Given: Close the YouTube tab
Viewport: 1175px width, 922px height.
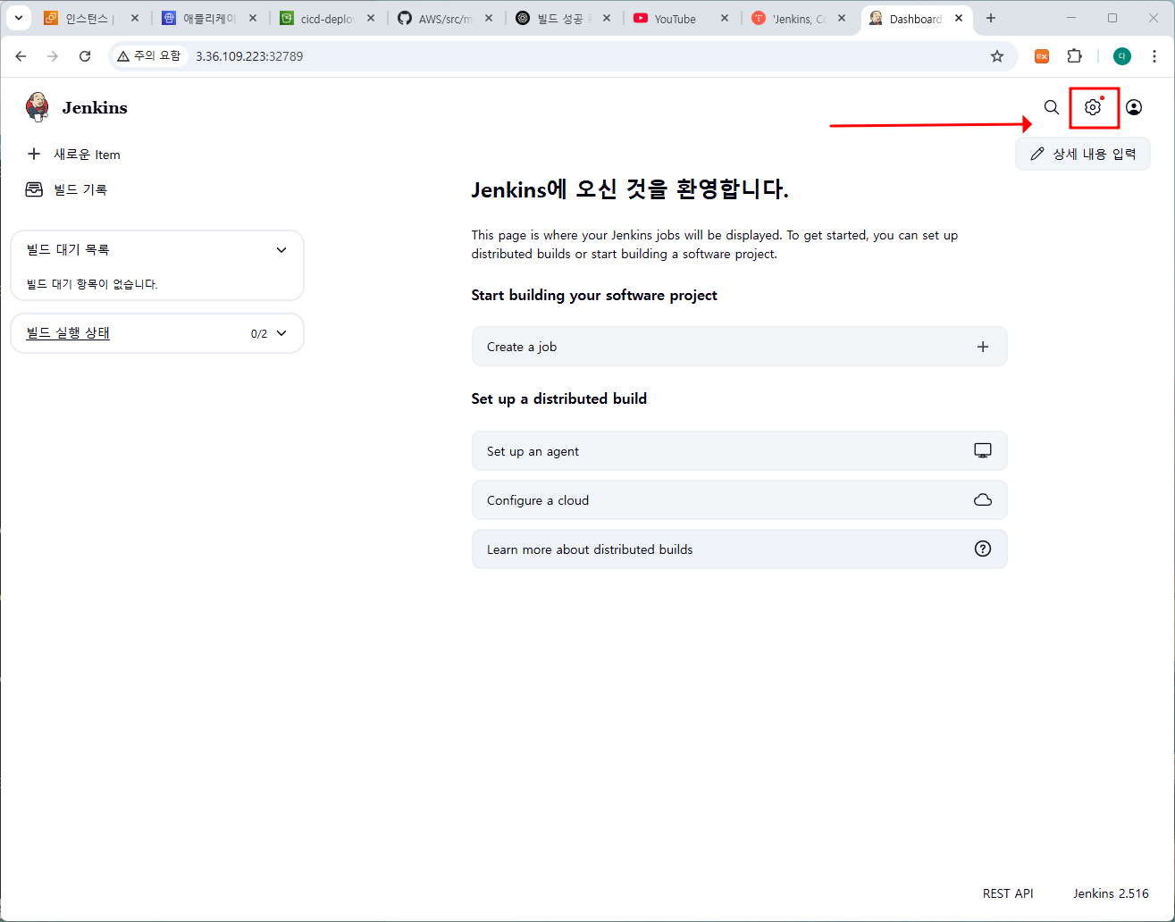Looking at the screenshot, I should coord(724,19).
